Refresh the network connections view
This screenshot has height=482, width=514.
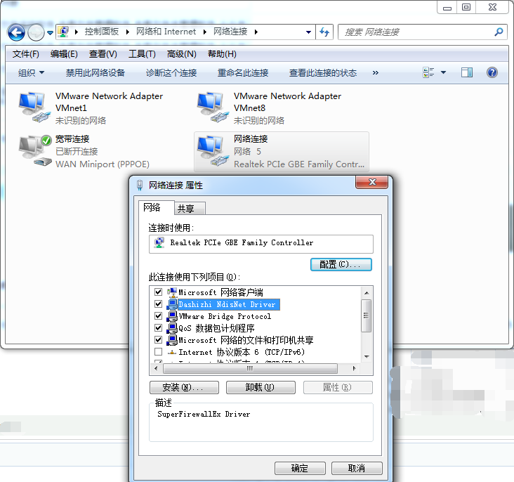(x=324, y=32)
